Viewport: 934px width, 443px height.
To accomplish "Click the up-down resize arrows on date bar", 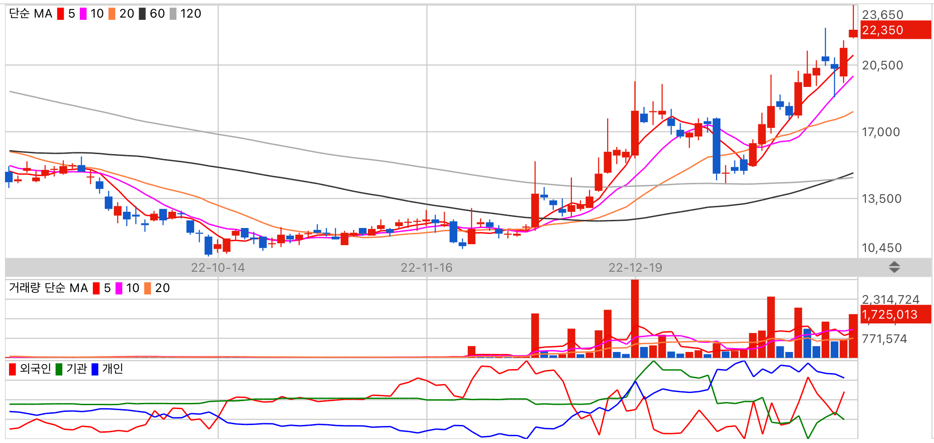I will pos(894,267).
